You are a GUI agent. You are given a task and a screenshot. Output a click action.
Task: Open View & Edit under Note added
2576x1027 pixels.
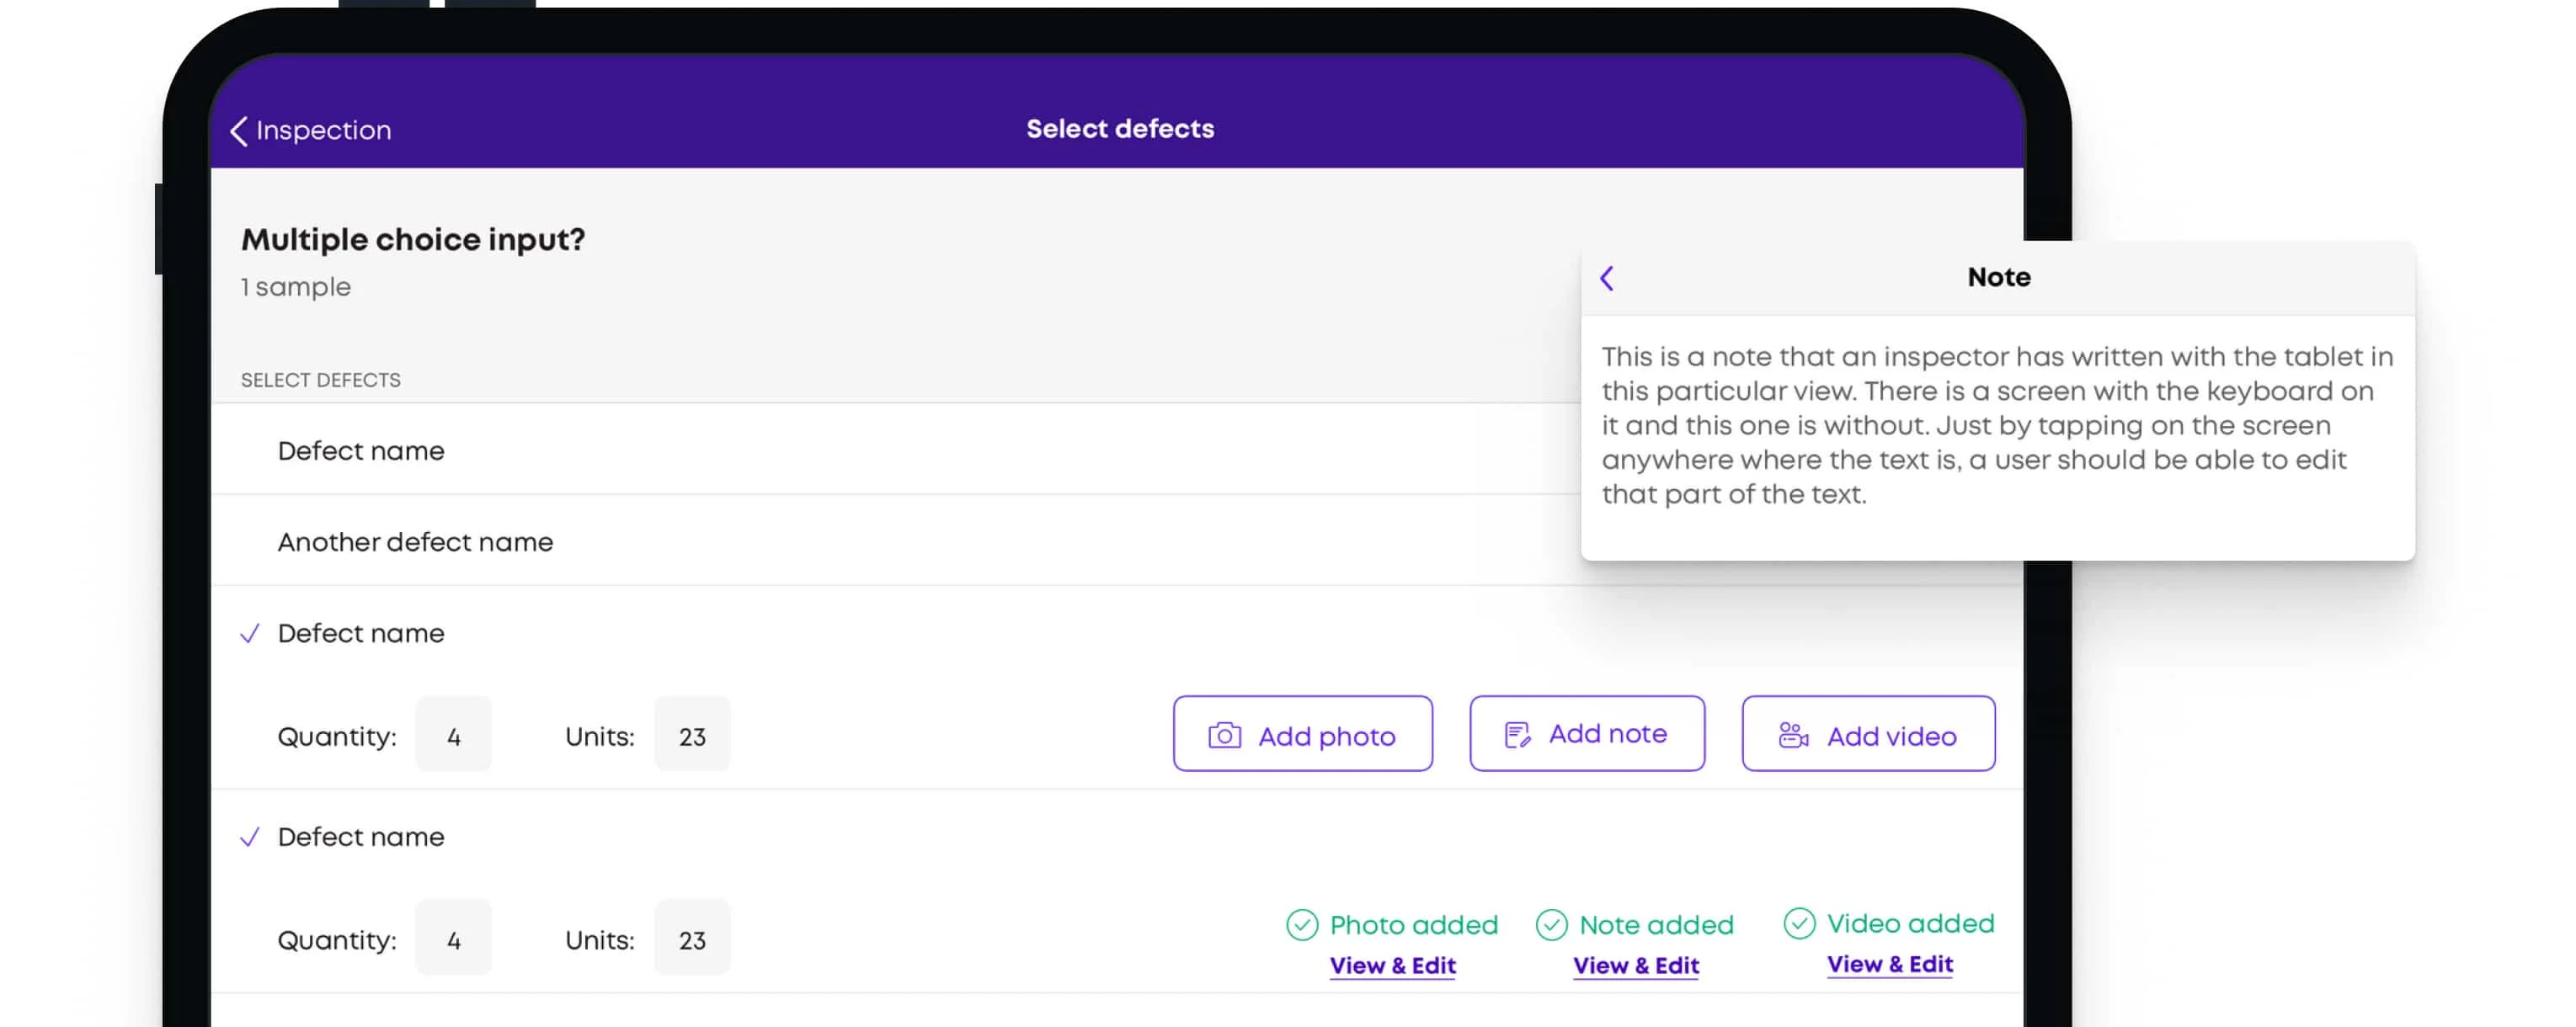click(1635, 965)
